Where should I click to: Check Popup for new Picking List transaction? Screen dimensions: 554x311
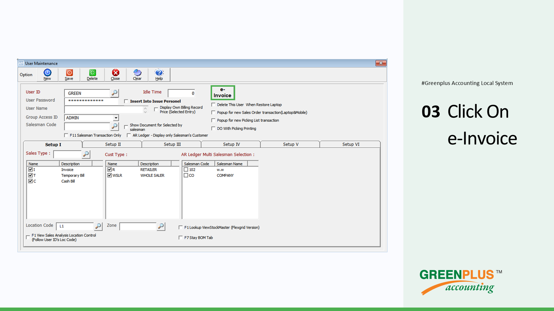pyautogui.click(x=214, y=120)
